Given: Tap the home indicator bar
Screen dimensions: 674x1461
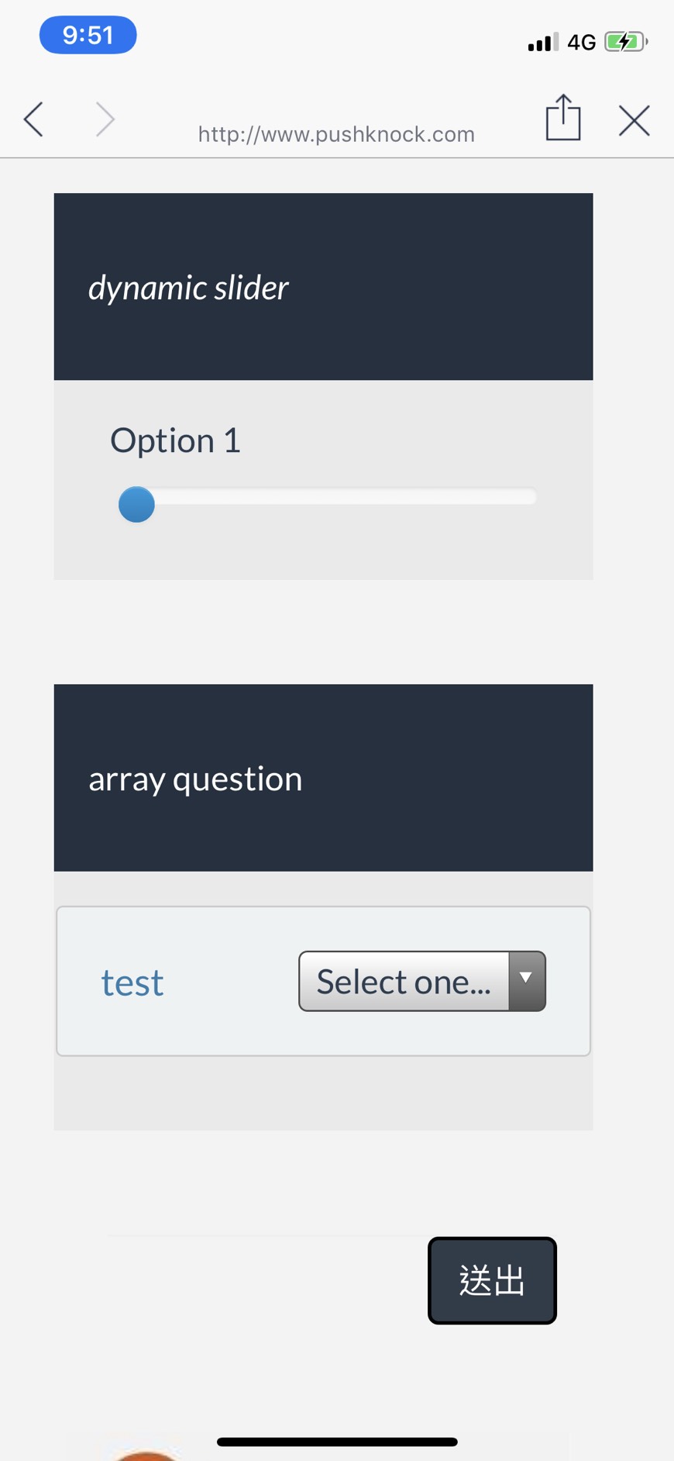Looking at the screenshot, I should click(337, 1442).
